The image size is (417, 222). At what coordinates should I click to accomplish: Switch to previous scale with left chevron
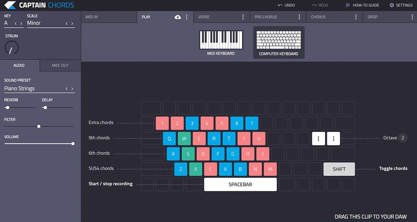tap(66, 24)
